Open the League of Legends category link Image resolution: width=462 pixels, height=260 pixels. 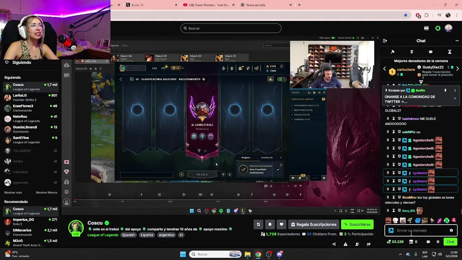[x=103, y=235]
